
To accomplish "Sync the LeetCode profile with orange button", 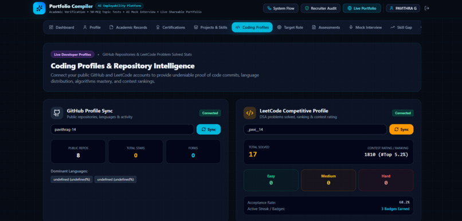I will point(401,130).
